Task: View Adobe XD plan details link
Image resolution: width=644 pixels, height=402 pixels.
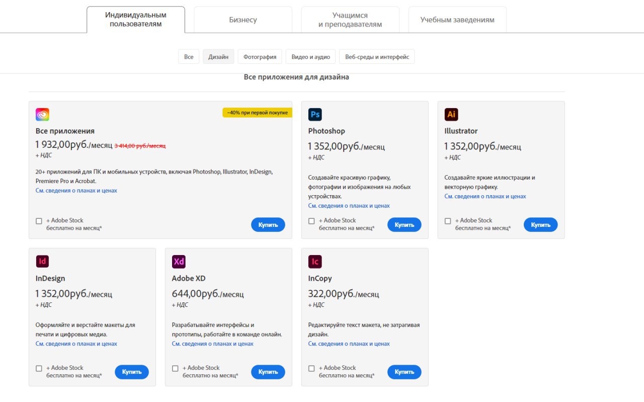Action: click(x=213, y=344)
